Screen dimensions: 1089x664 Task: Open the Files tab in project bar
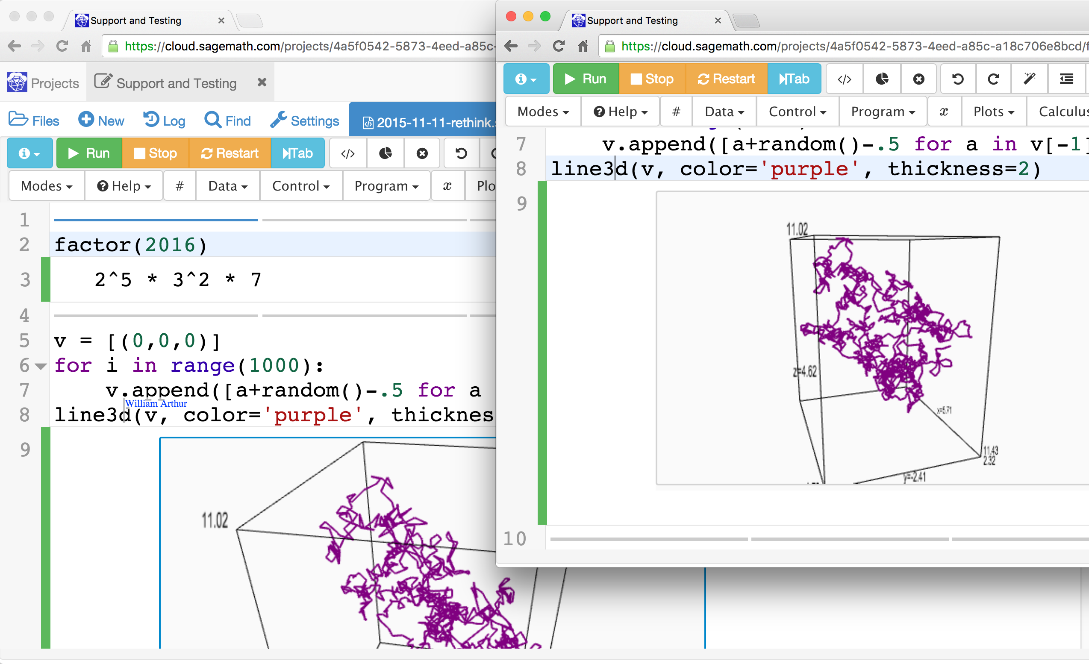point(34,120)
